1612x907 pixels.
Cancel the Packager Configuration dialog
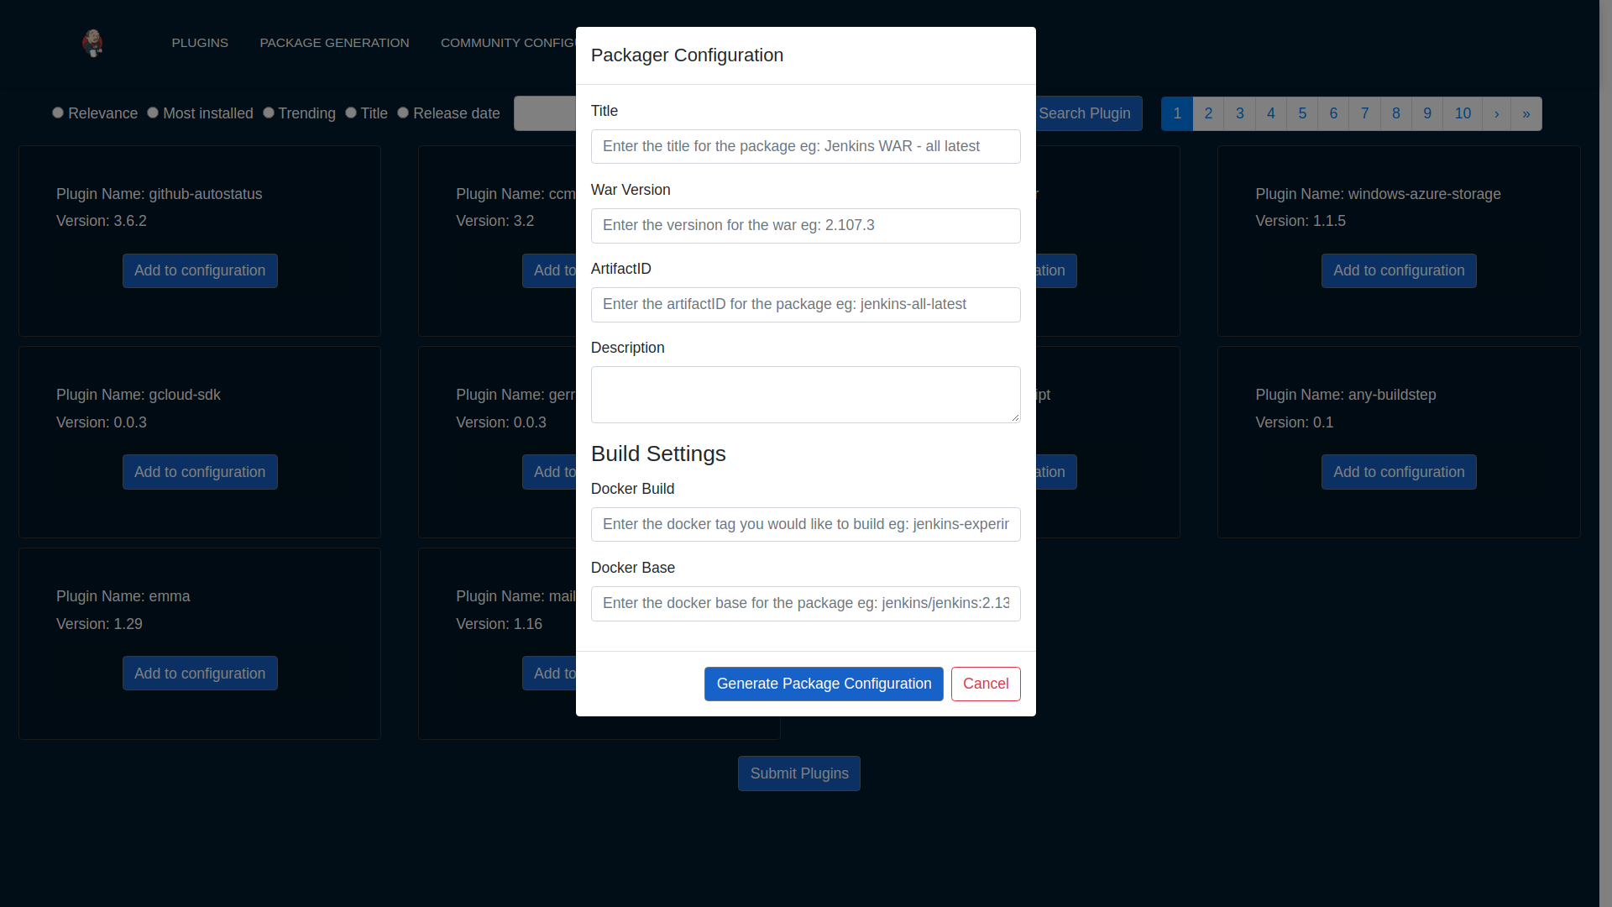(x=986, y=684)
